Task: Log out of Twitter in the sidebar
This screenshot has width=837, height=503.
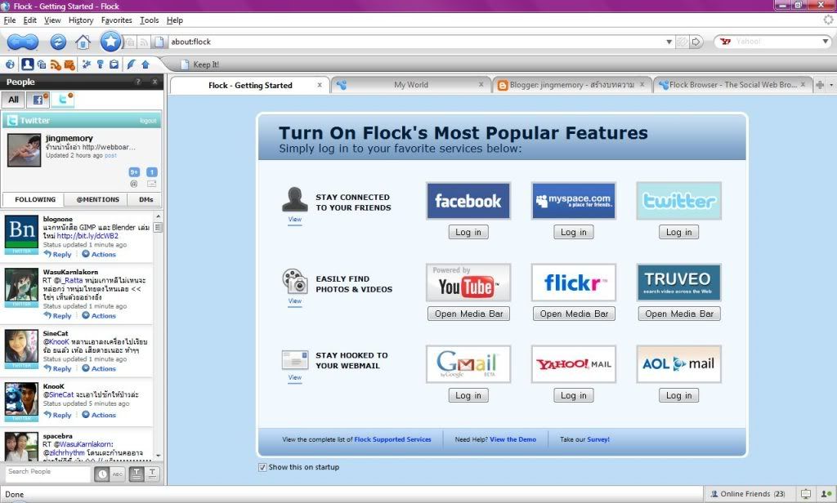Action: 148,121
